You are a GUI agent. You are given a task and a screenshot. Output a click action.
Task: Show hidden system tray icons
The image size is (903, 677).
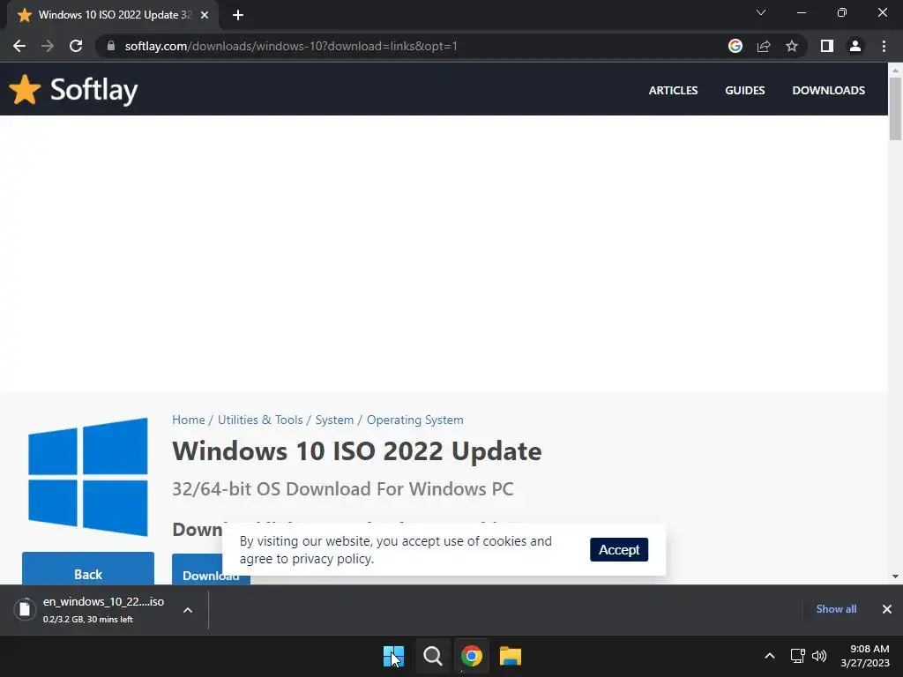click(x=769, y=656)
